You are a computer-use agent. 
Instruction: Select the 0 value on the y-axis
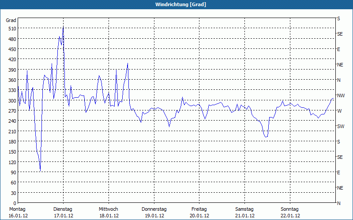[15, 203]
